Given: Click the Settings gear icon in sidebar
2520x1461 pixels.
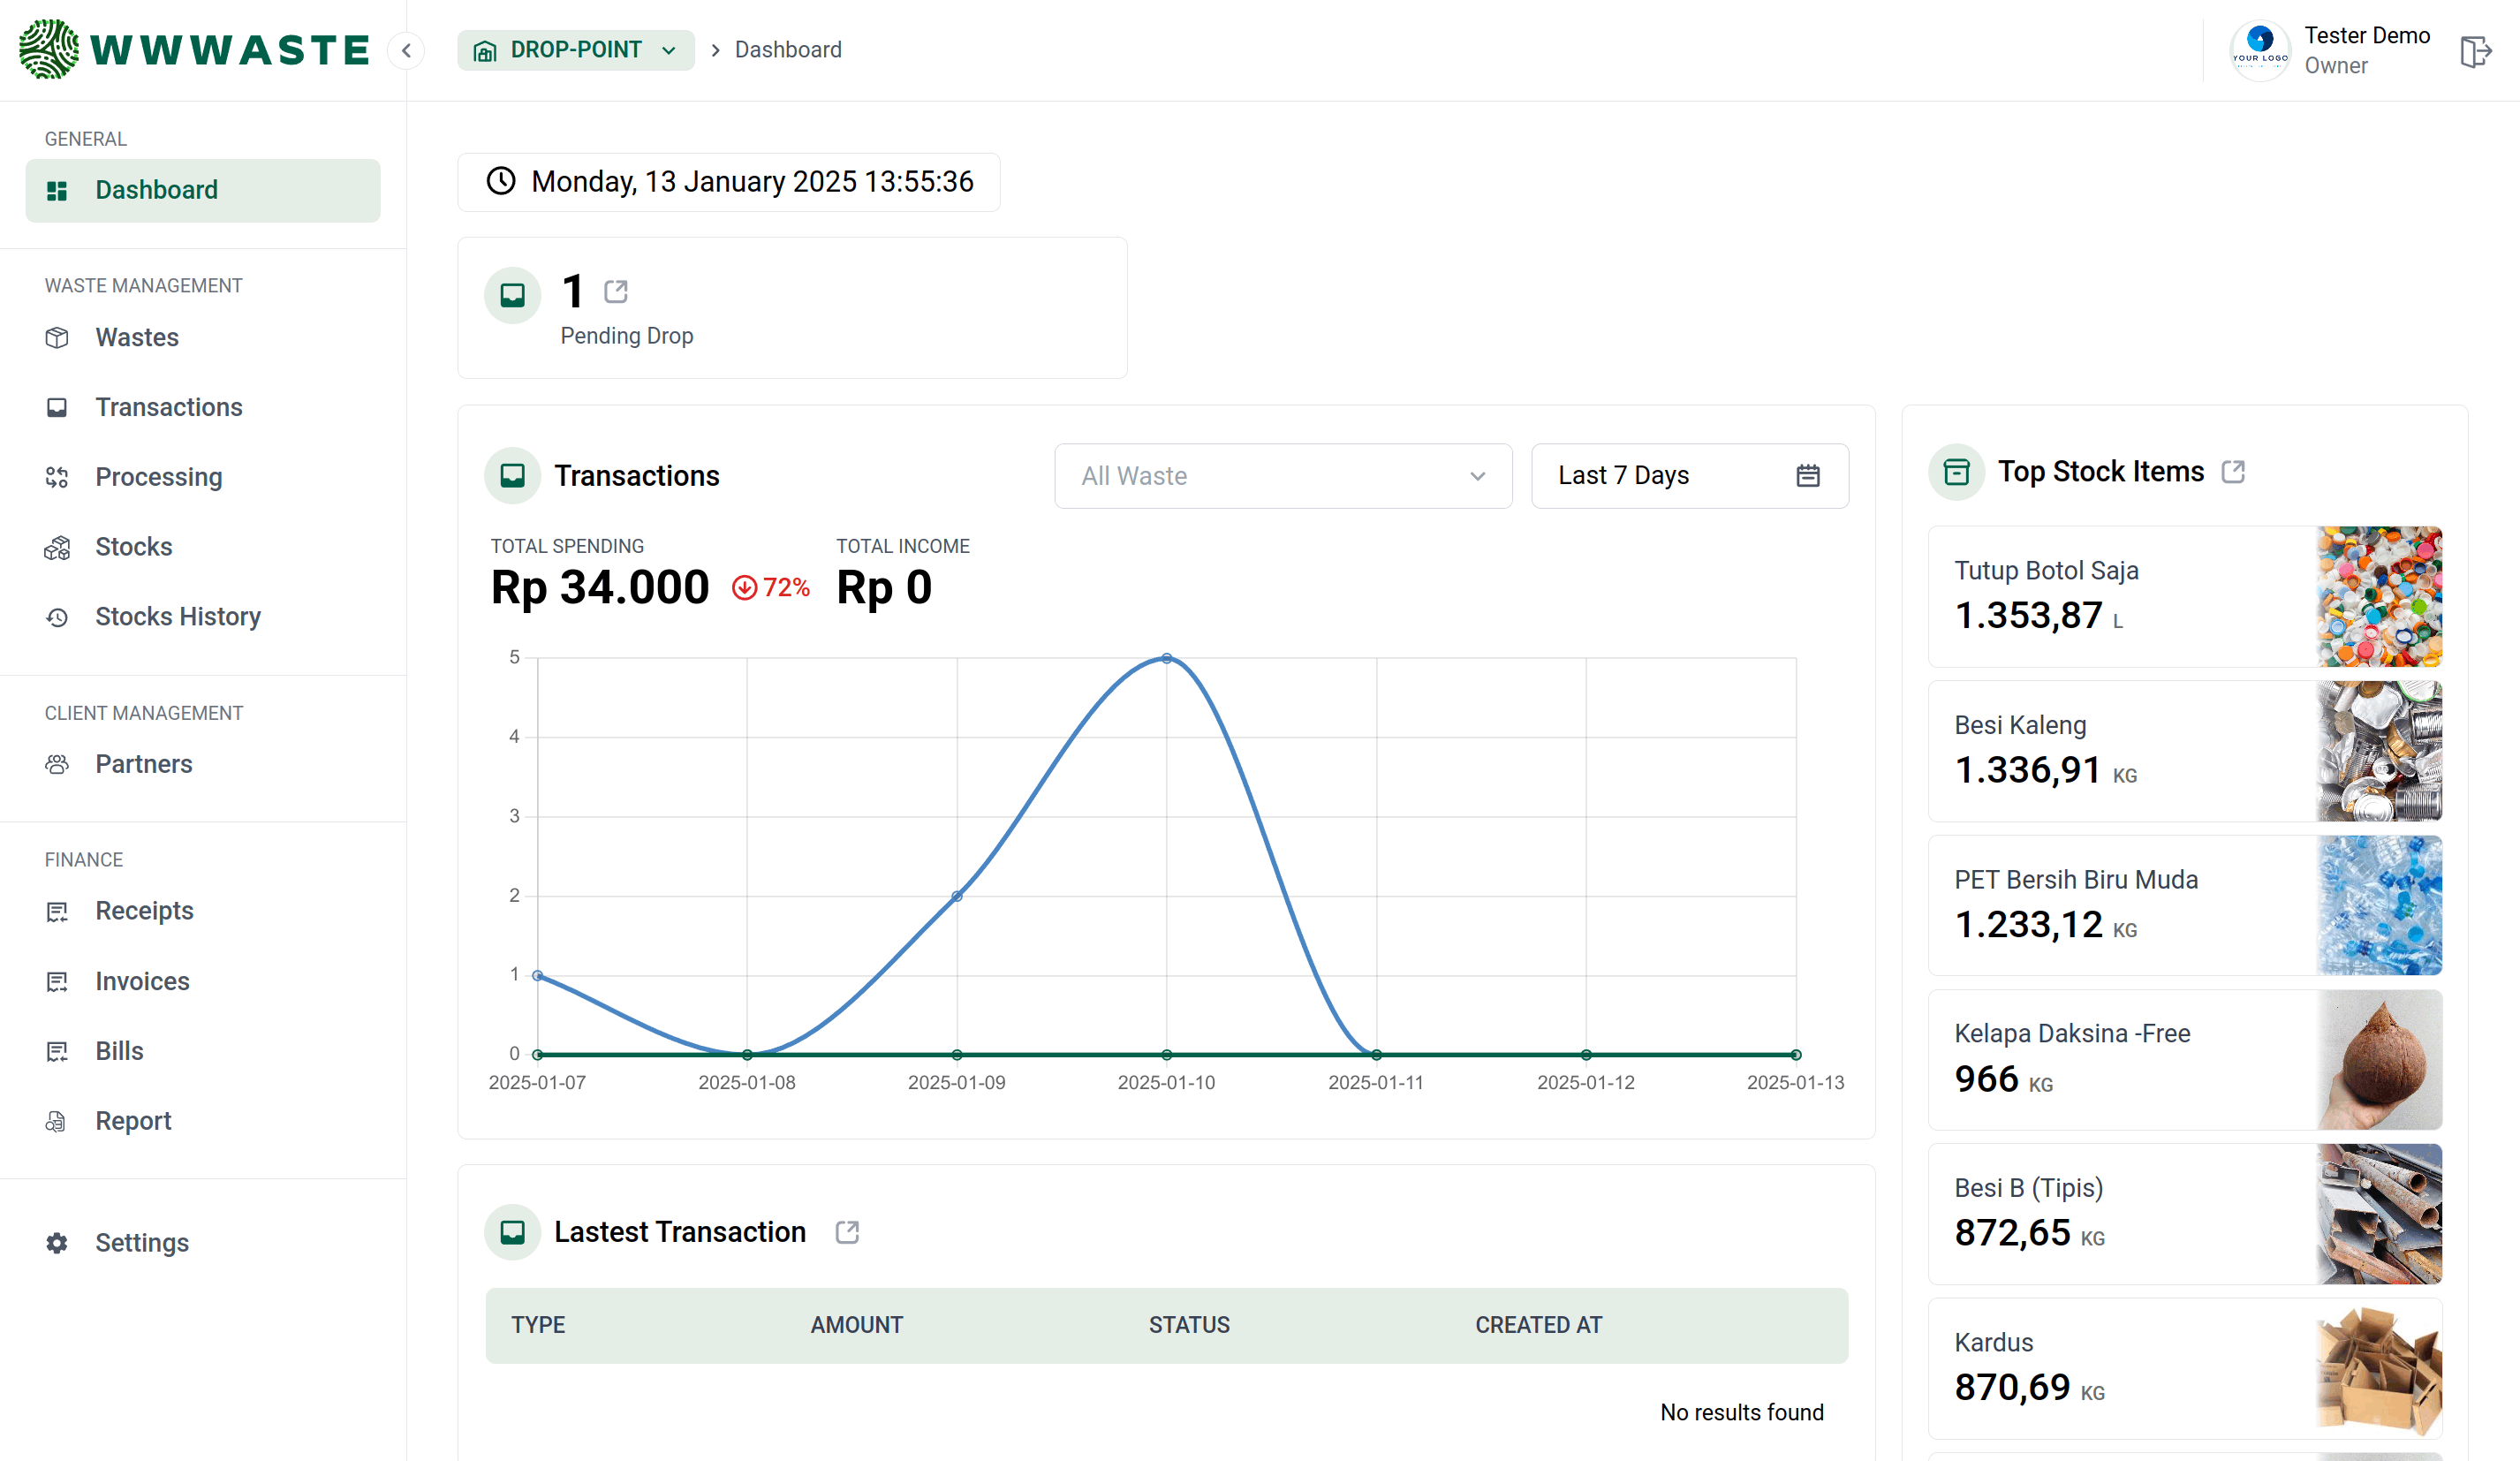Looking at the screenshot, I should pos(57,1242).
